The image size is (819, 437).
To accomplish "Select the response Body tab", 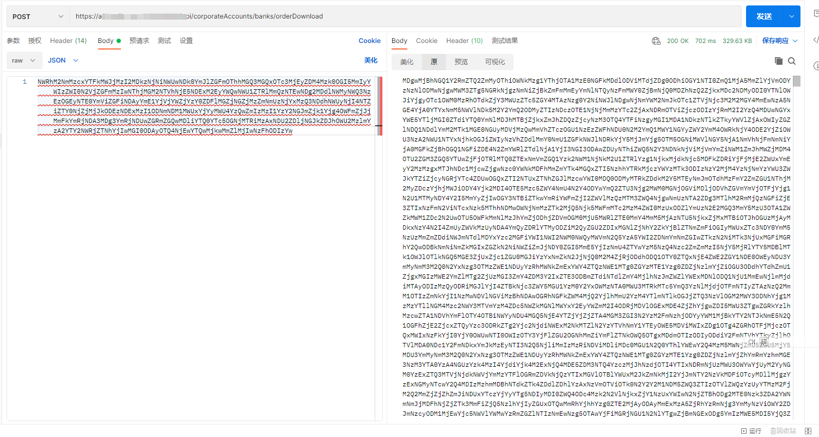I will (400, 41).
